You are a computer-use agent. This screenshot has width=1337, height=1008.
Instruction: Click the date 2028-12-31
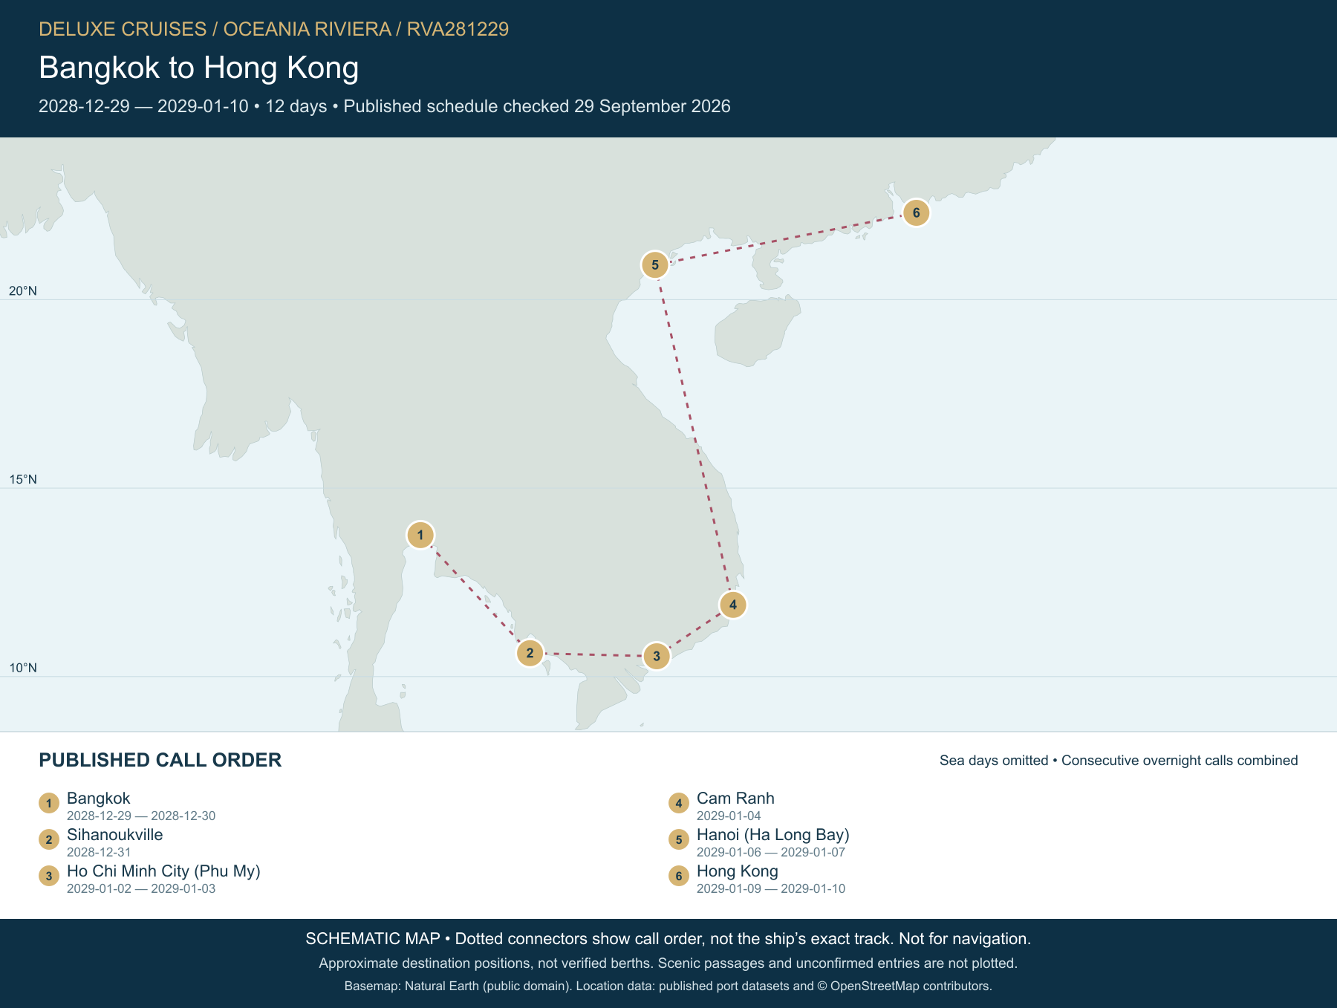[x=99, y=852]
